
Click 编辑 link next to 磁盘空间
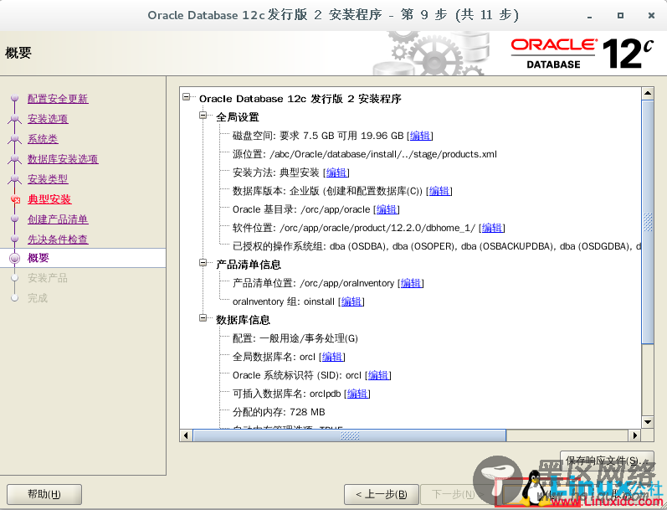(420, 136)
